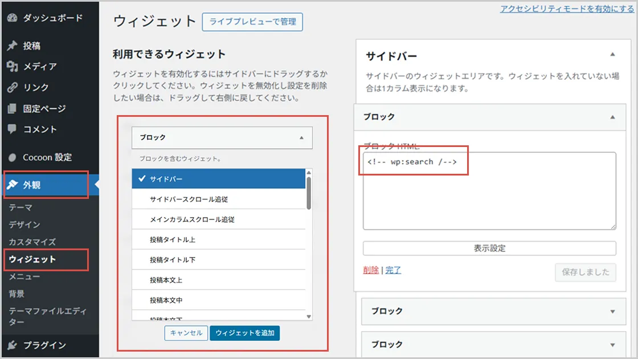The image size is (638, 359).
Task: Click the Plugins (プラグイン) plug icon
Action: point(13,345)
